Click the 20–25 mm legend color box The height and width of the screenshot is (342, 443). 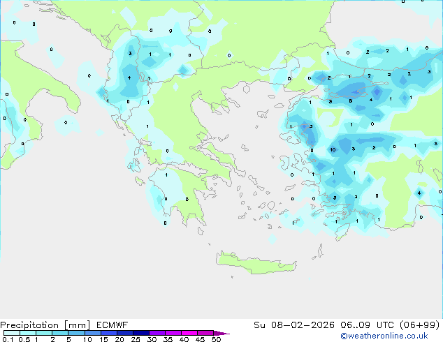(124, 333)
